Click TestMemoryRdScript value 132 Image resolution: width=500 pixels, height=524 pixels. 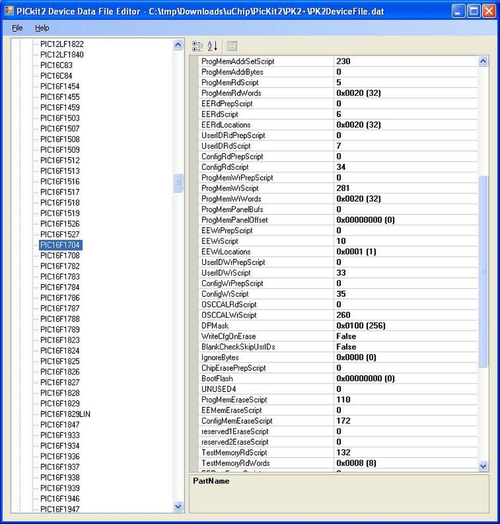[343, 452]
